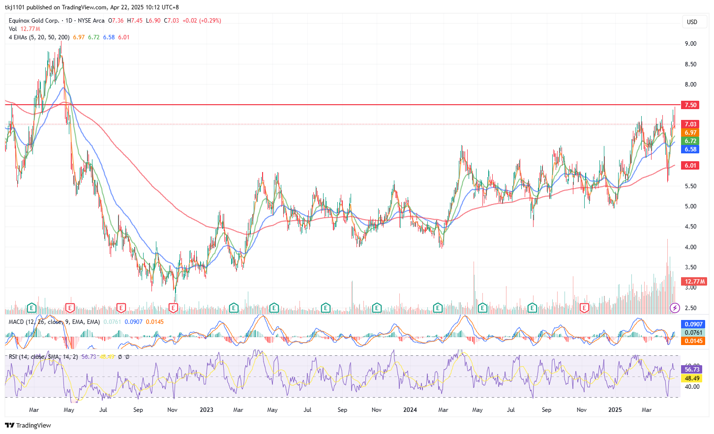Click the Equinox Gold Corp. symbol title
This screenshot has height=434, width=714.
click(x=34, y=21)
